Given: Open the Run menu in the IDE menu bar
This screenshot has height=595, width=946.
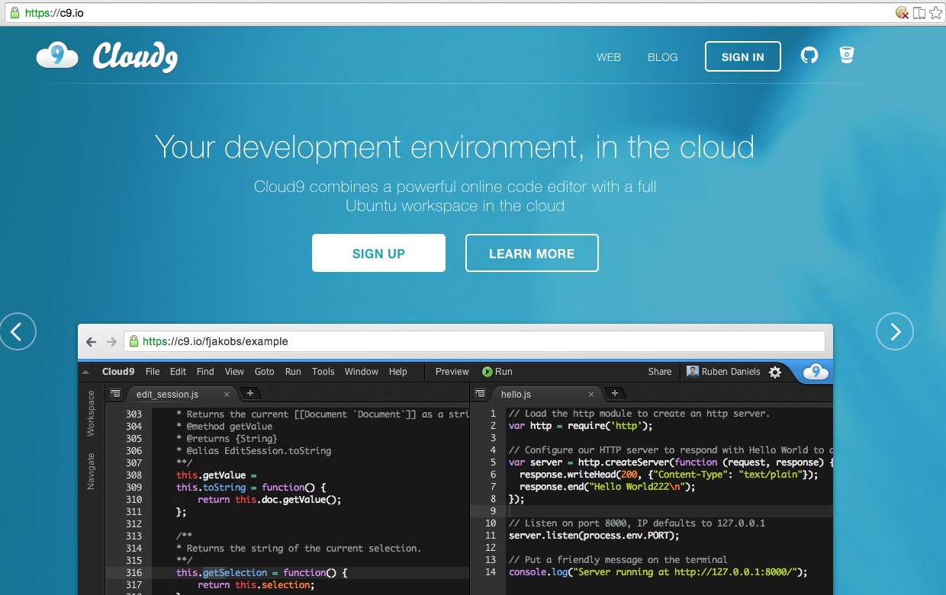Looking at the screenshot, I should coord(293,372).
